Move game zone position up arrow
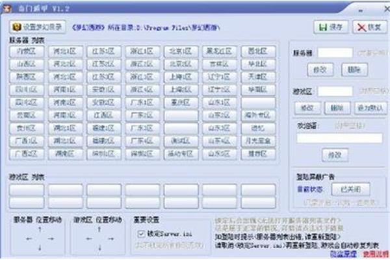Image resolution: width=390 pixels, height=260 pixels. coord(99,229)
